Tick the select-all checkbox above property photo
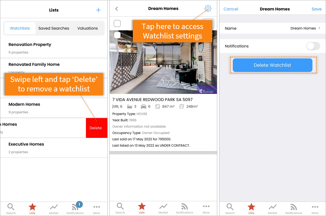 pos(117,23)
